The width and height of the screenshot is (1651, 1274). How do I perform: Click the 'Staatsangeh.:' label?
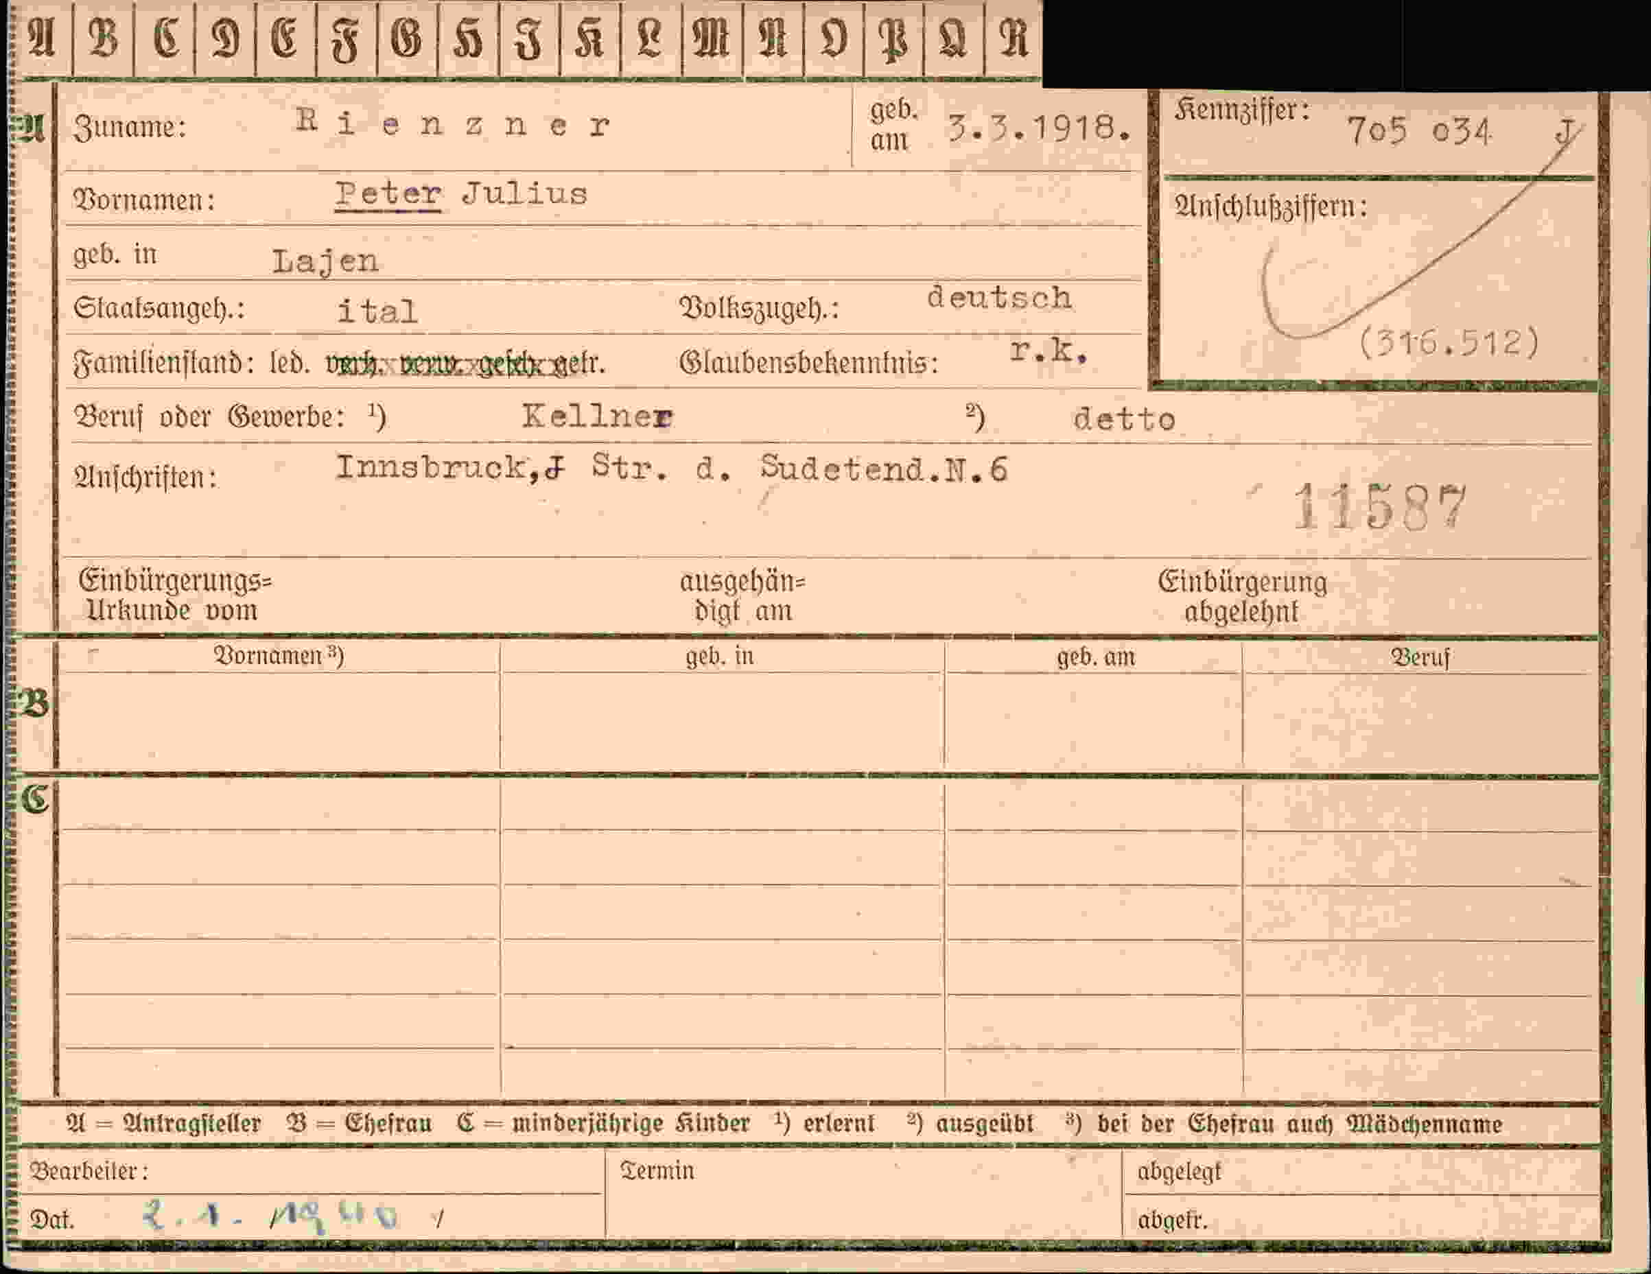click(x=159, y=309)
